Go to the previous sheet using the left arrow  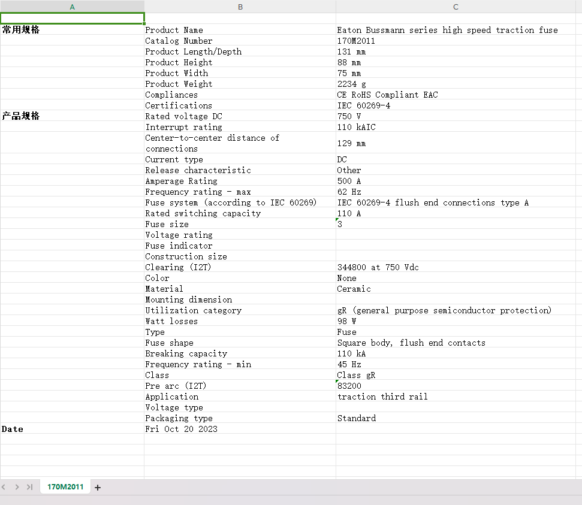tap(4, 487)
